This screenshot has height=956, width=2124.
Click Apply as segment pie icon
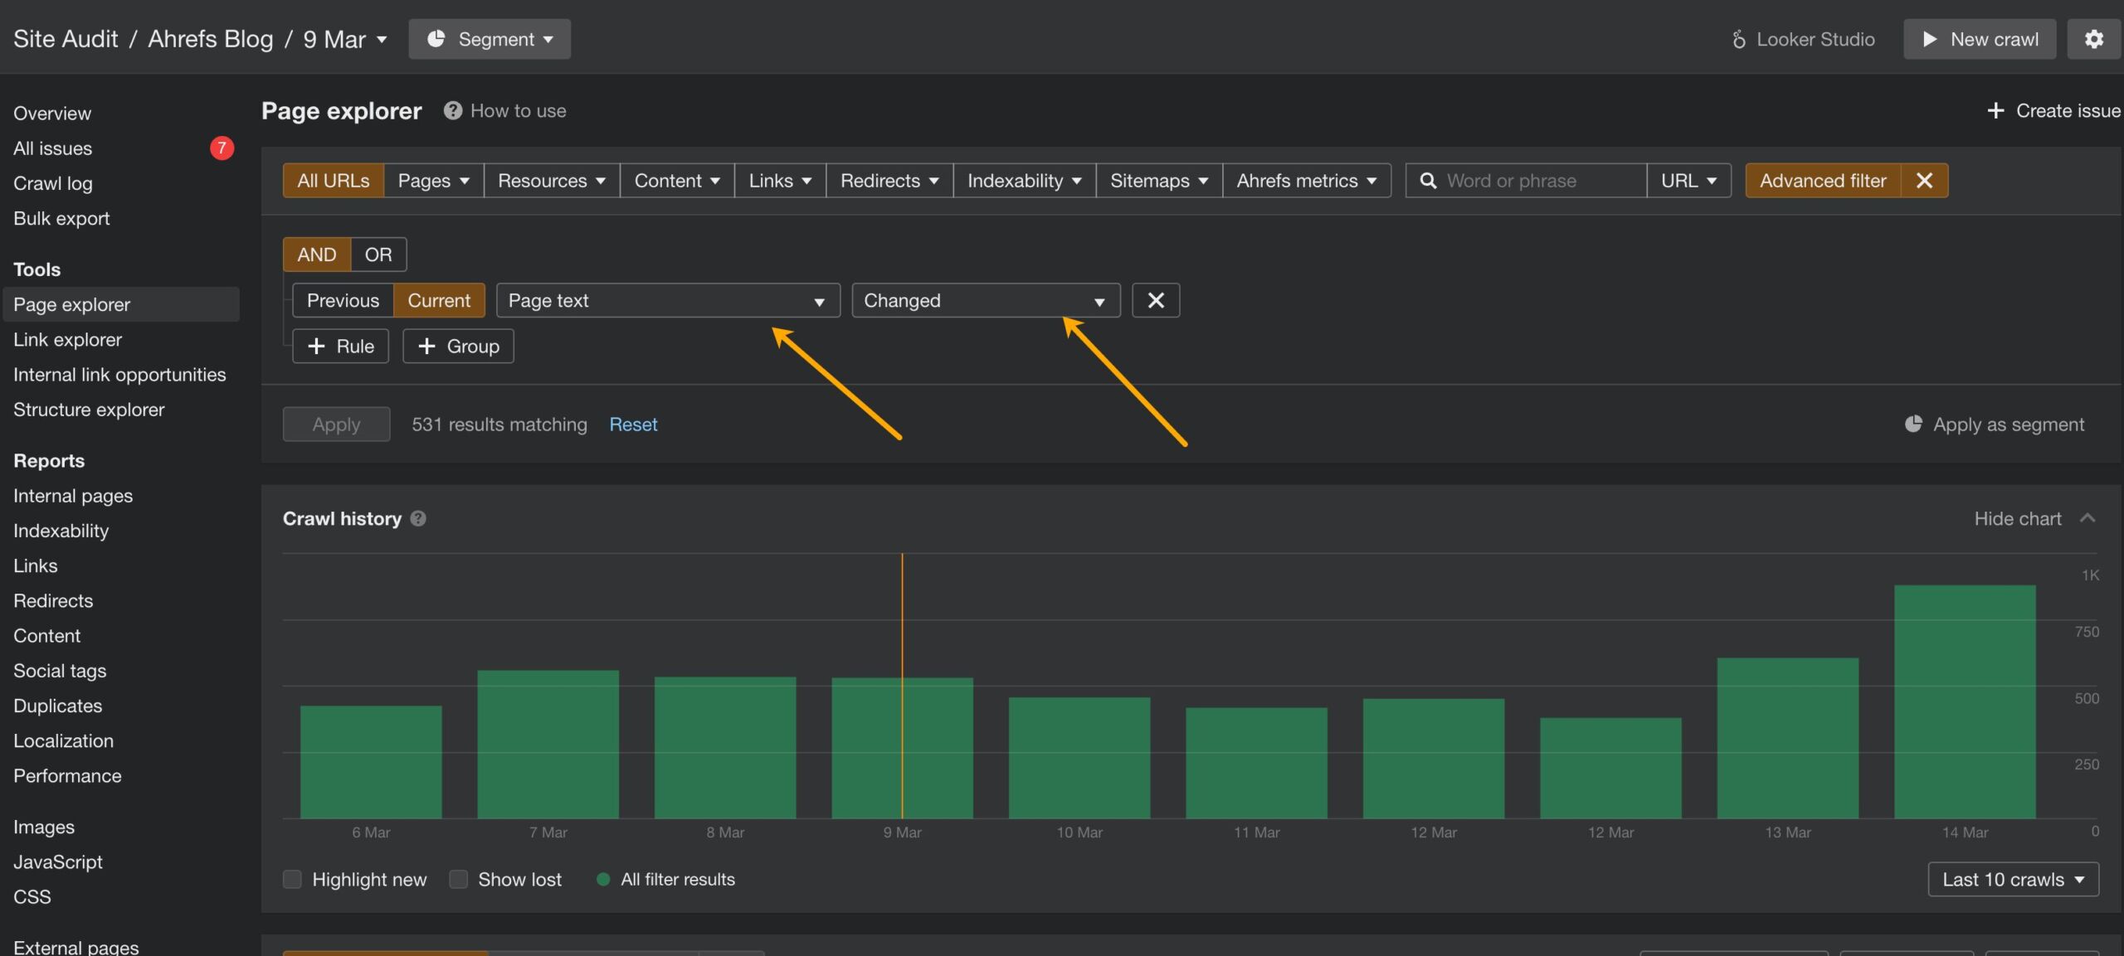click(x=1913, y=425)
